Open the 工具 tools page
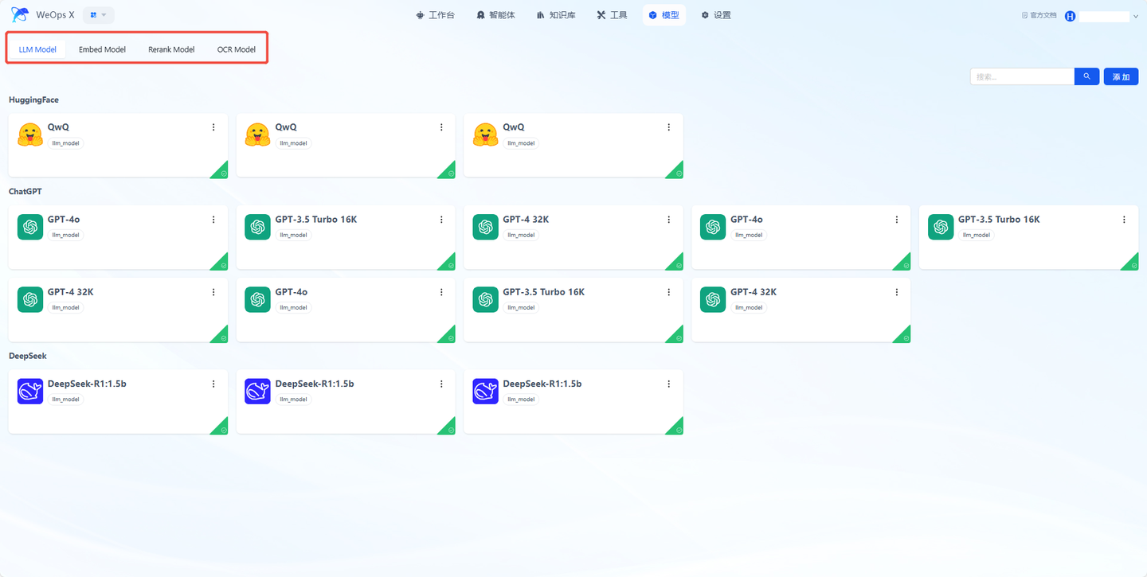 pyautogui.click(x=612, y=15)
